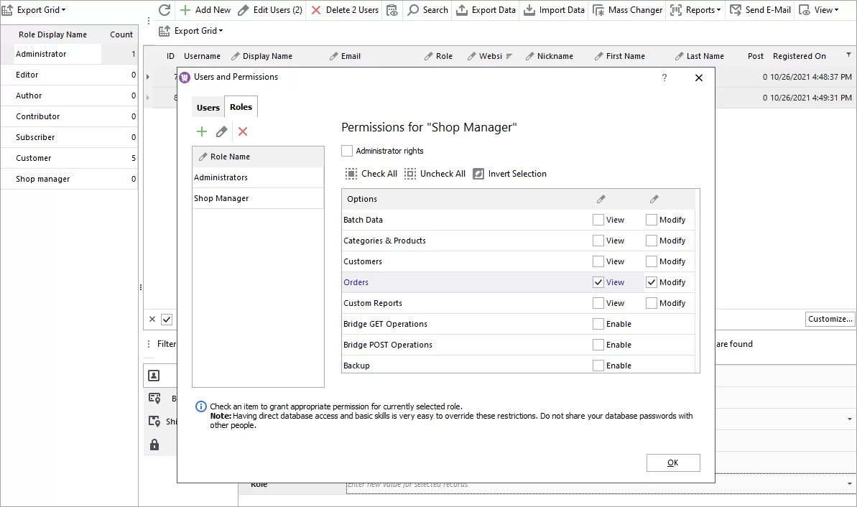This screenshot has width=857, height=507.
Task: Enable the Backup permission
Action: point(598,365)
